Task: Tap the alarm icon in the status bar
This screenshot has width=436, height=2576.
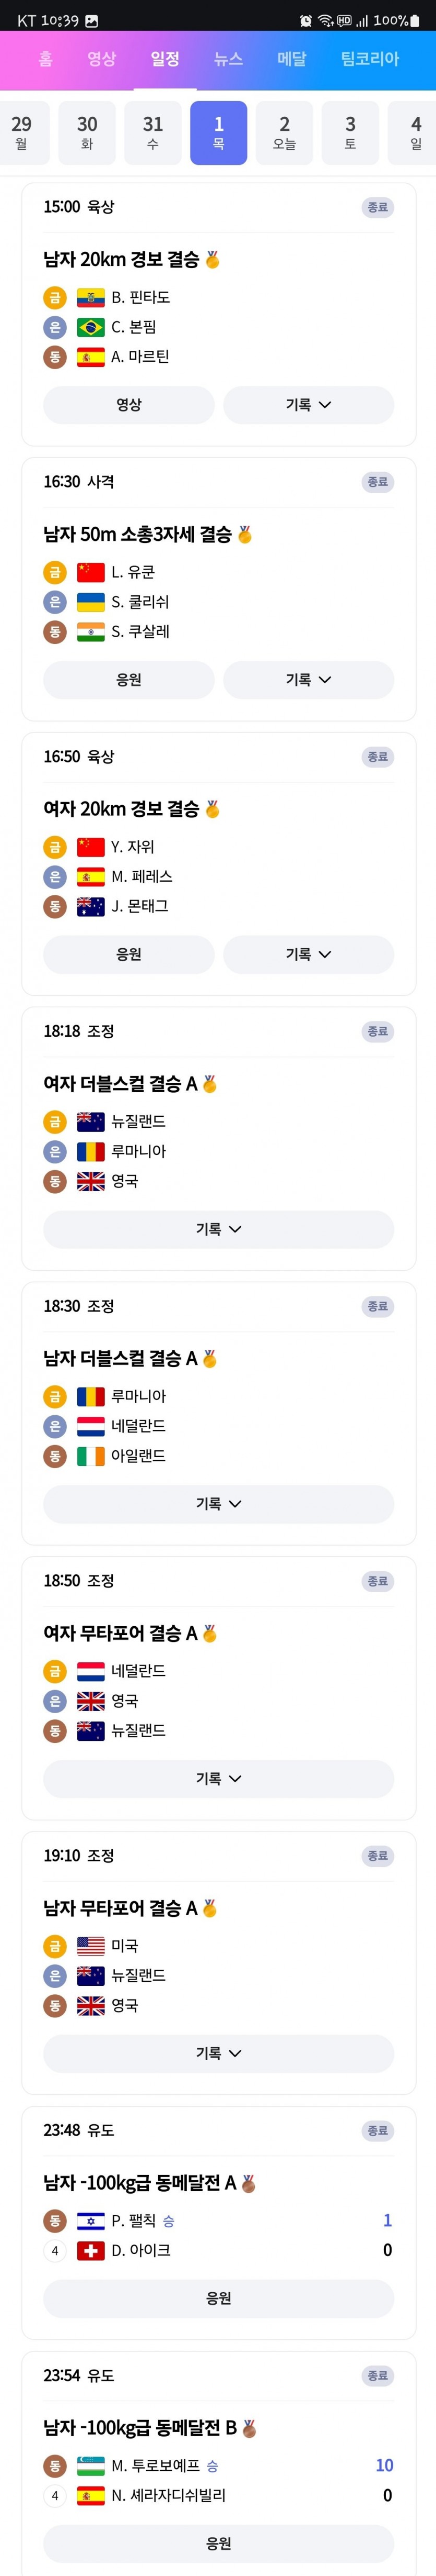Action: coord(307,20)
